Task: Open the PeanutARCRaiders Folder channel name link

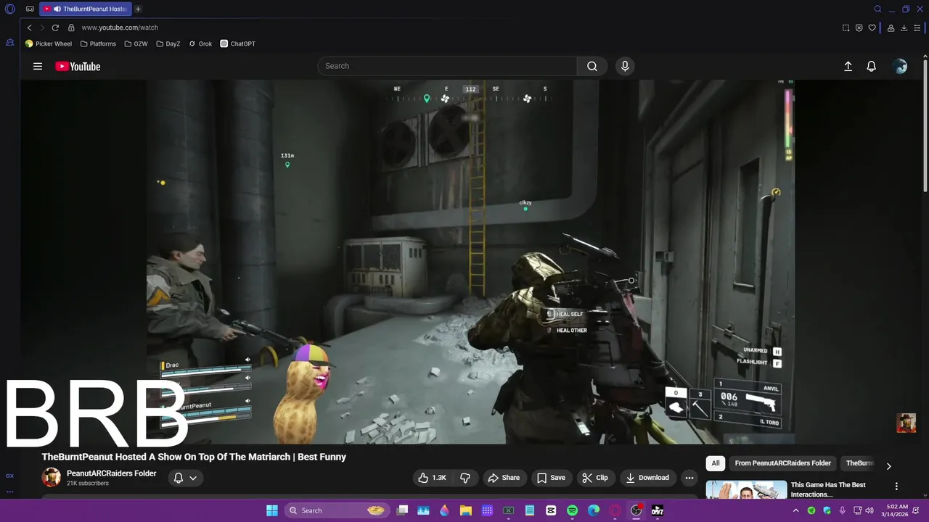Action: click(x=111, y=473)
